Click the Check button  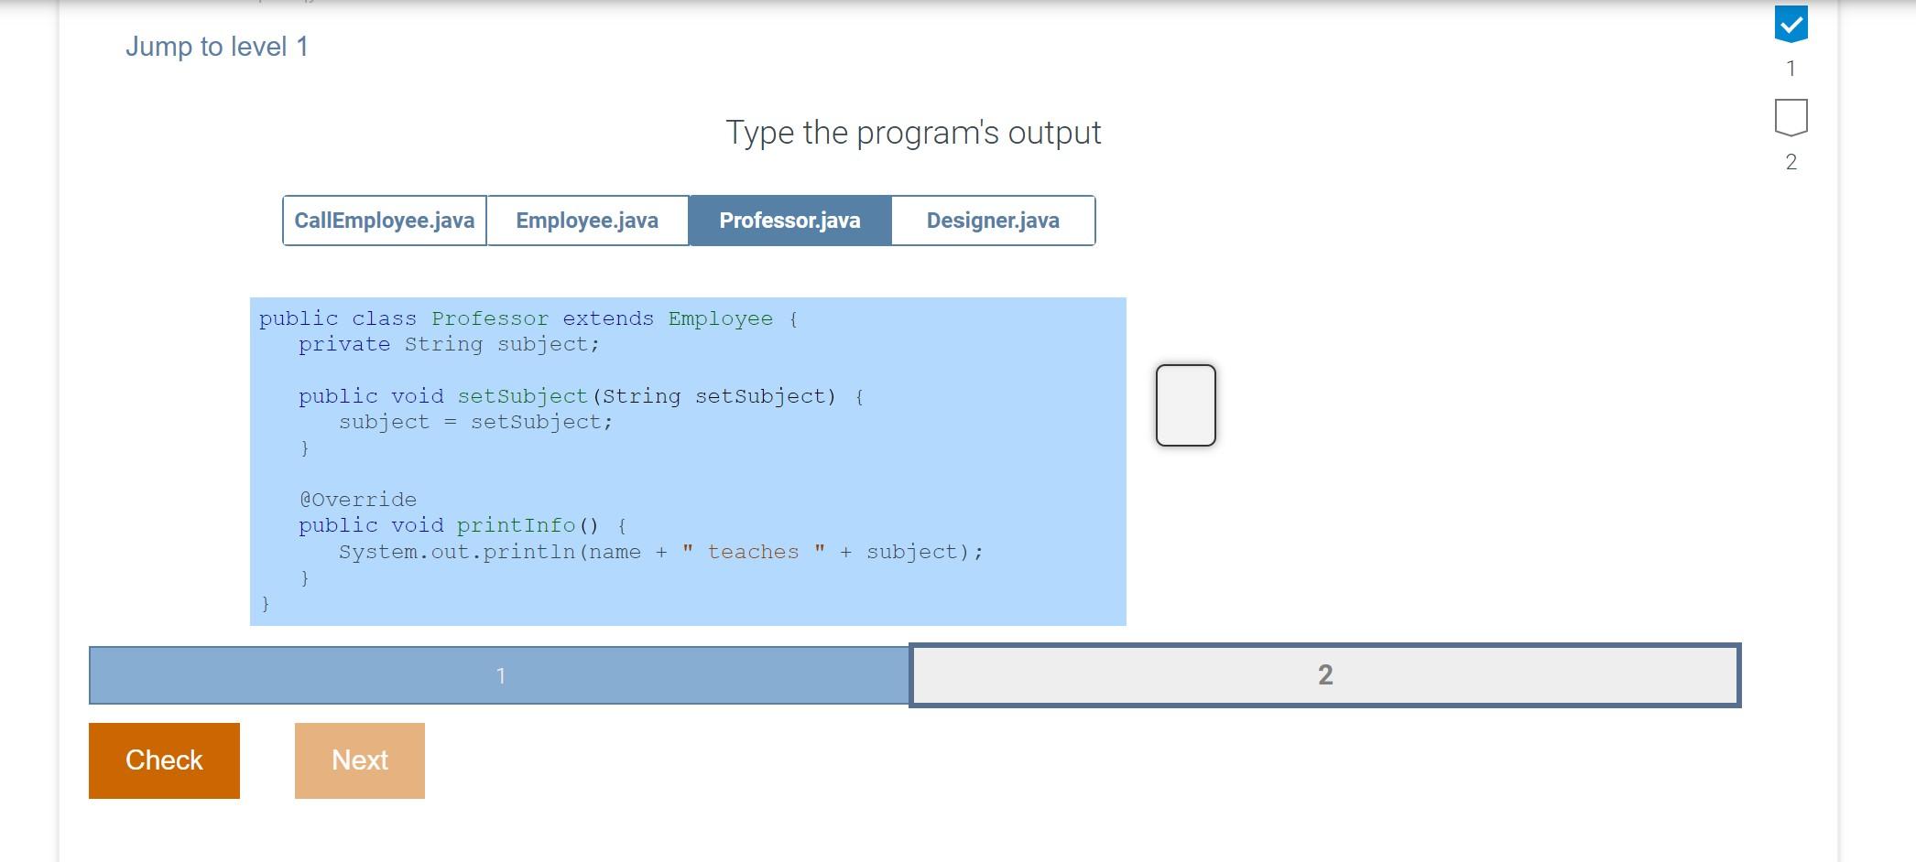pyautogui.click(x=163, y=760)
